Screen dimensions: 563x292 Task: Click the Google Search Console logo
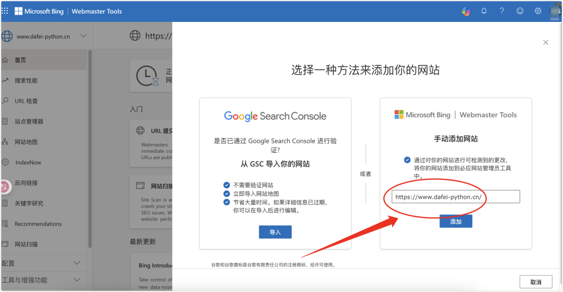(x=275, y=116)
